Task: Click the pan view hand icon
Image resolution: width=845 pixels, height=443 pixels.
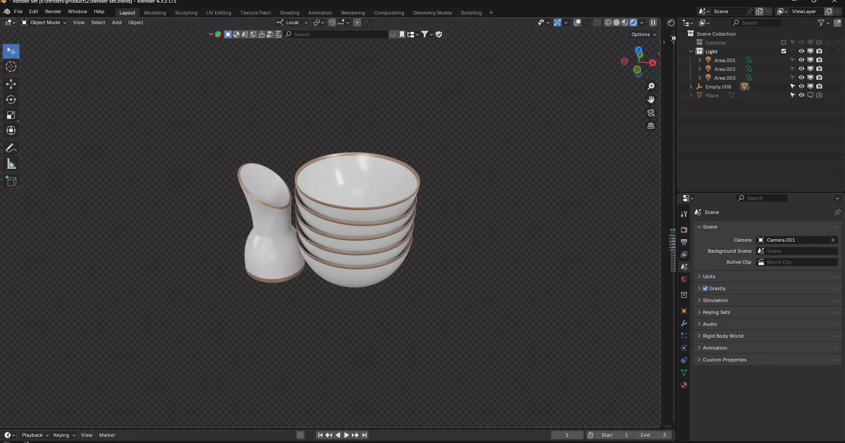Action: click(x=651, y=100)
